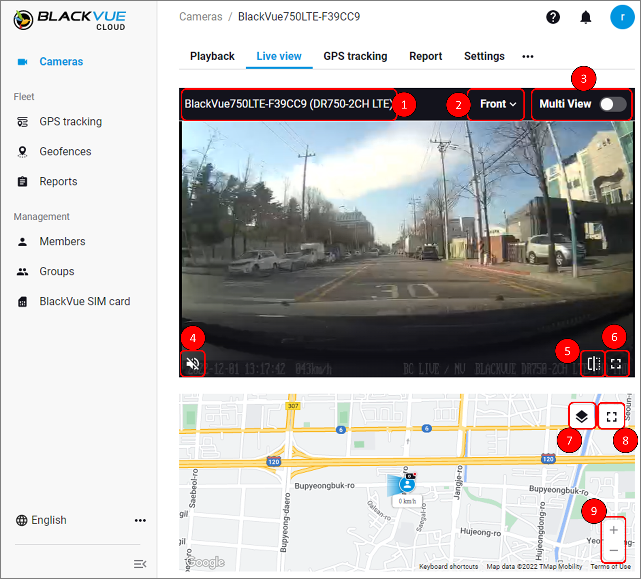Change language from English

coord(49,520)
